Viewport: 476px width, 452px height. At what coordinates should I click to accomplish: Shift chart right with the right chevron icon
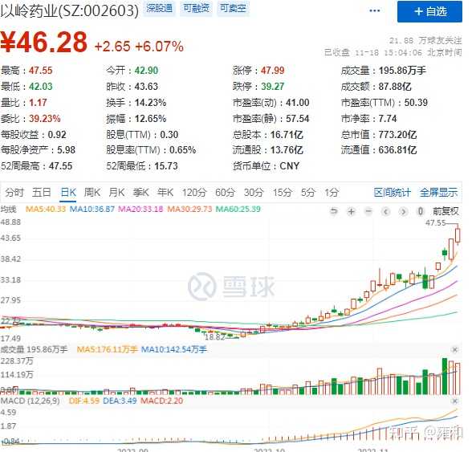point(403,211)
